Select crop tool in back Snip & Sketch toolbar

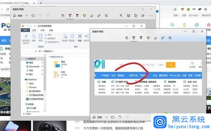(106, 15)
